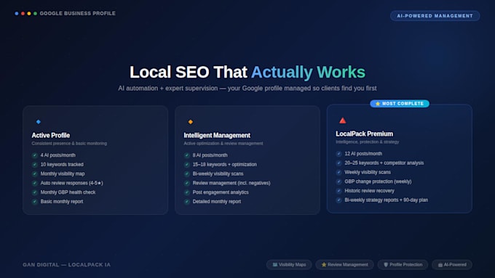Image resolution: width=495 pixels, height=278 pixels.
Task: Click checkmark beside 10 keywords tracked
Action: 35,164
